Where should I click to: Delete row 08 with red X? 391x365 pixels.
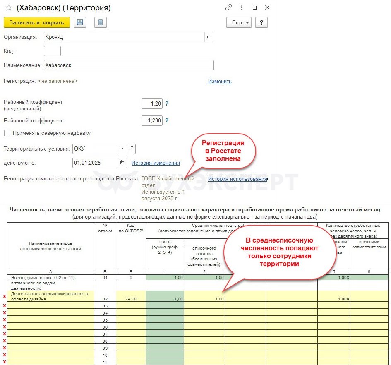[4, 341]
